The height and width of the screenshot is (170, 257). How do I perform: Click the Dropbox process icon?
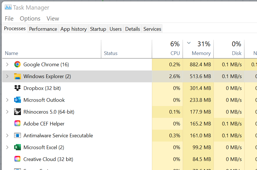pyautogui.click(x=18, y=88)
